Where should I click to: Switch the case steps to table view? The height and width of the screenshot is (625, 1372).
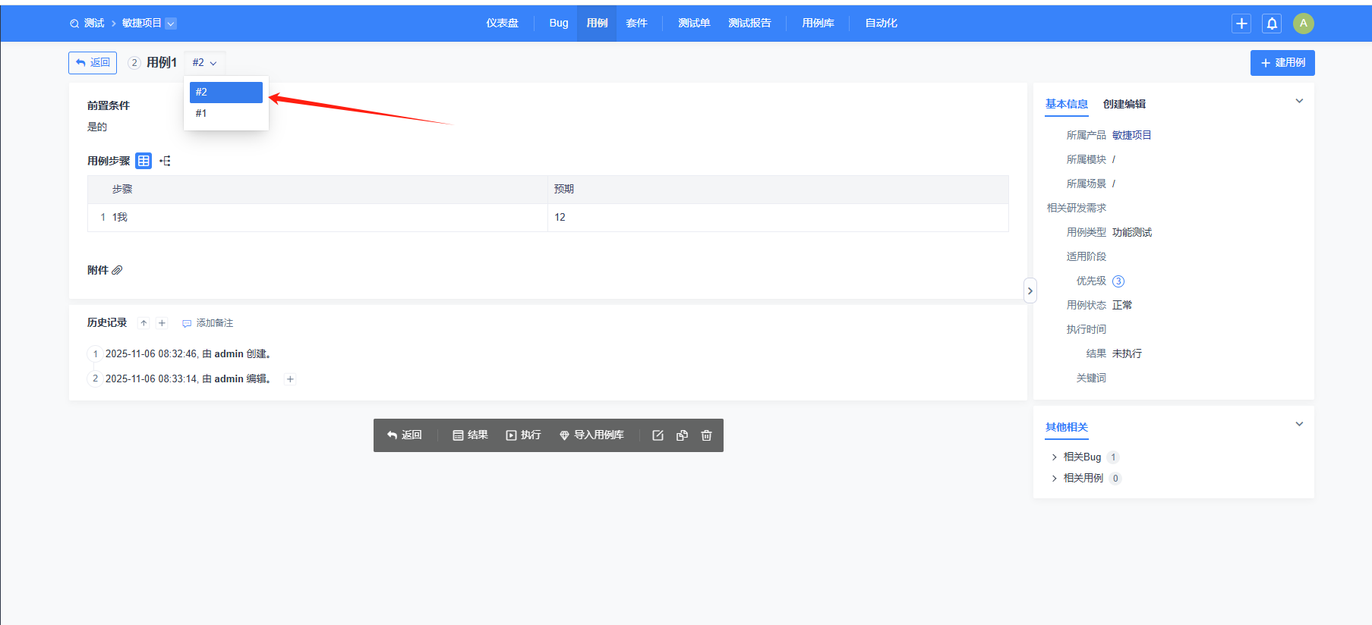coord(144,161)
